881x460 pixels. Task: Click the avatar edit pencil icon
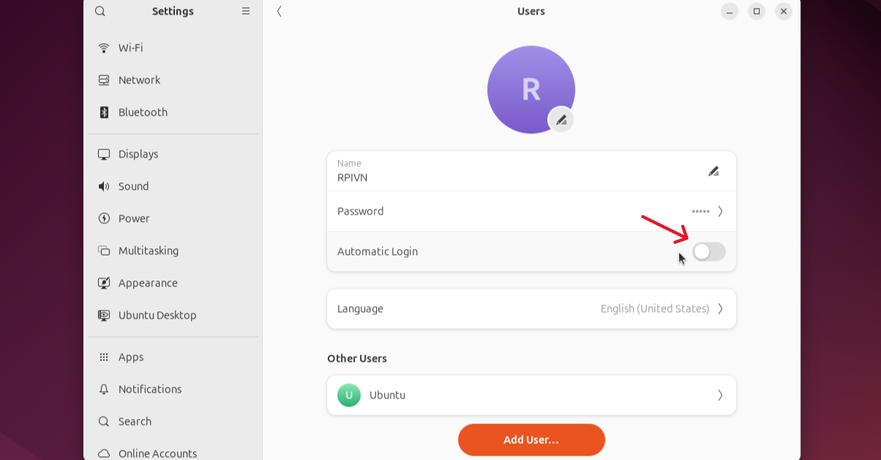(x=561, y=120)
